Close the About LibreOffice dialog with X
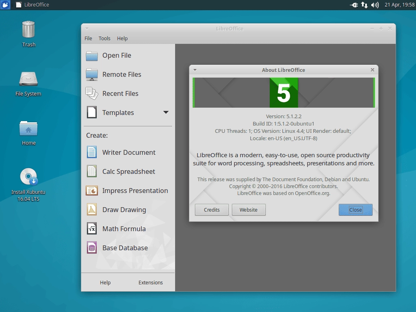The height and width of the screenshot is (312, 416). coord(373,70)
